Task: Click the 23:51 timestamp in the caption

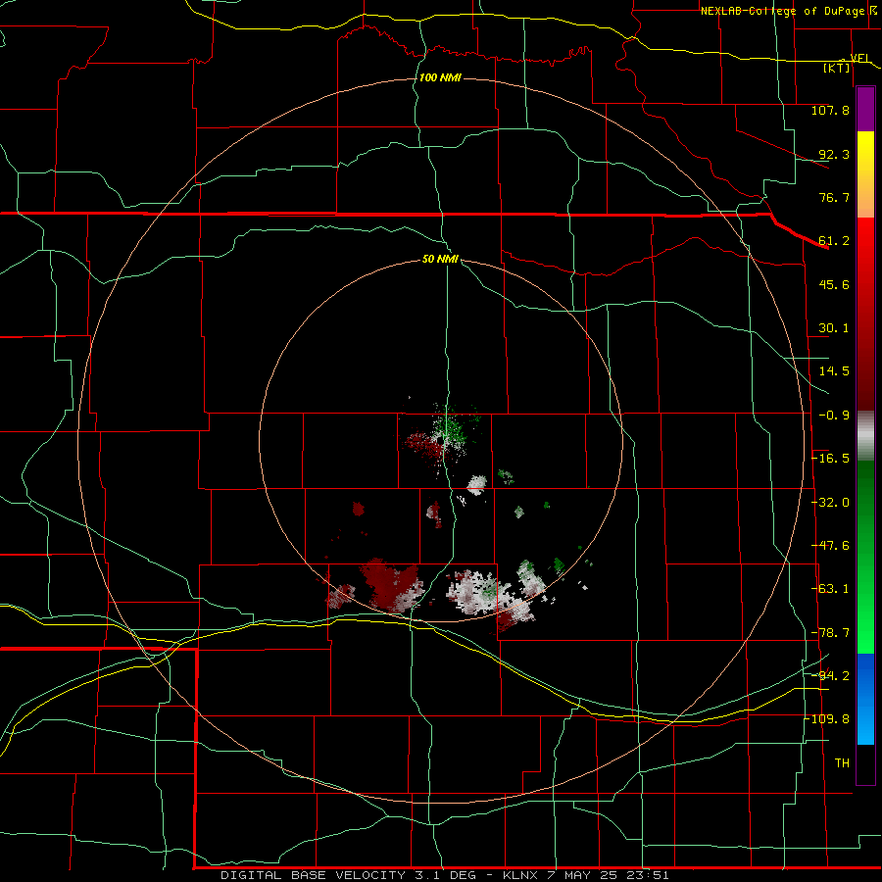Action: pyautogui.click(x=650, y=875)
